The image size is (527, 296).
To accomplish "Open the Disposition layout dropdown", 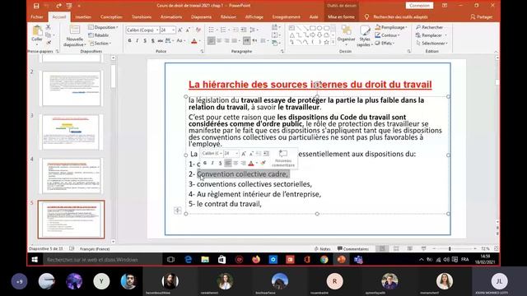I will tap(103, 27).
